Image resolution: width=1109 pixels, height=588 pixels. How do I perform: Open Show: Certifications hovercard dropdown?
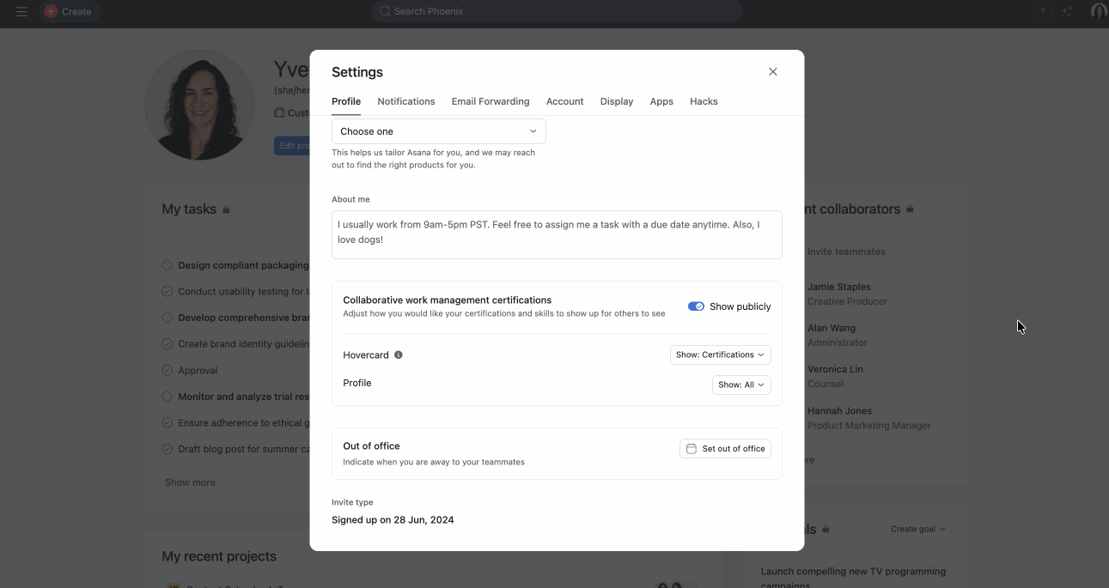click(x=720, y=355)
